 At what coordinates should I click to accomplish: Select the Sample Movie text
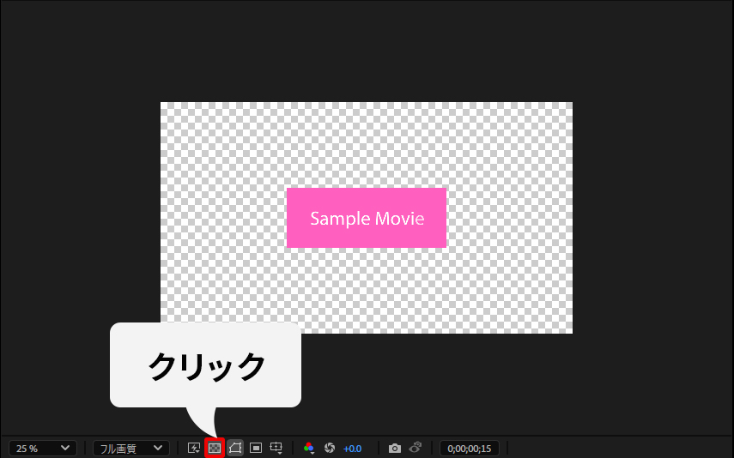tap(367, 219)
